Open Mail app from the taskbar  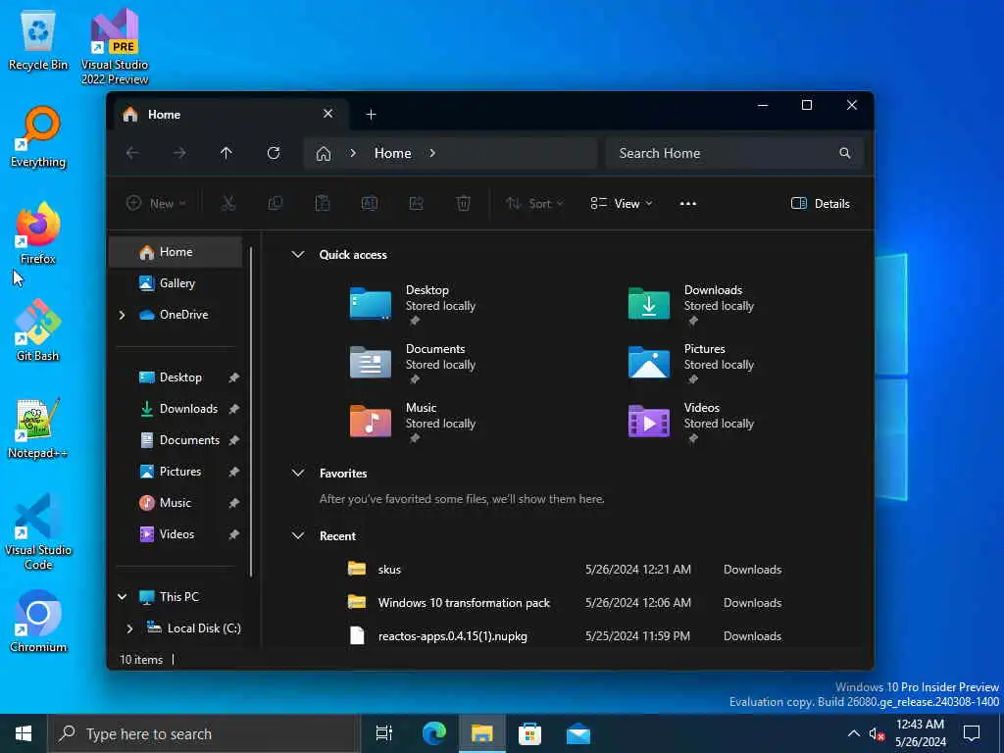tap(578, 733)
